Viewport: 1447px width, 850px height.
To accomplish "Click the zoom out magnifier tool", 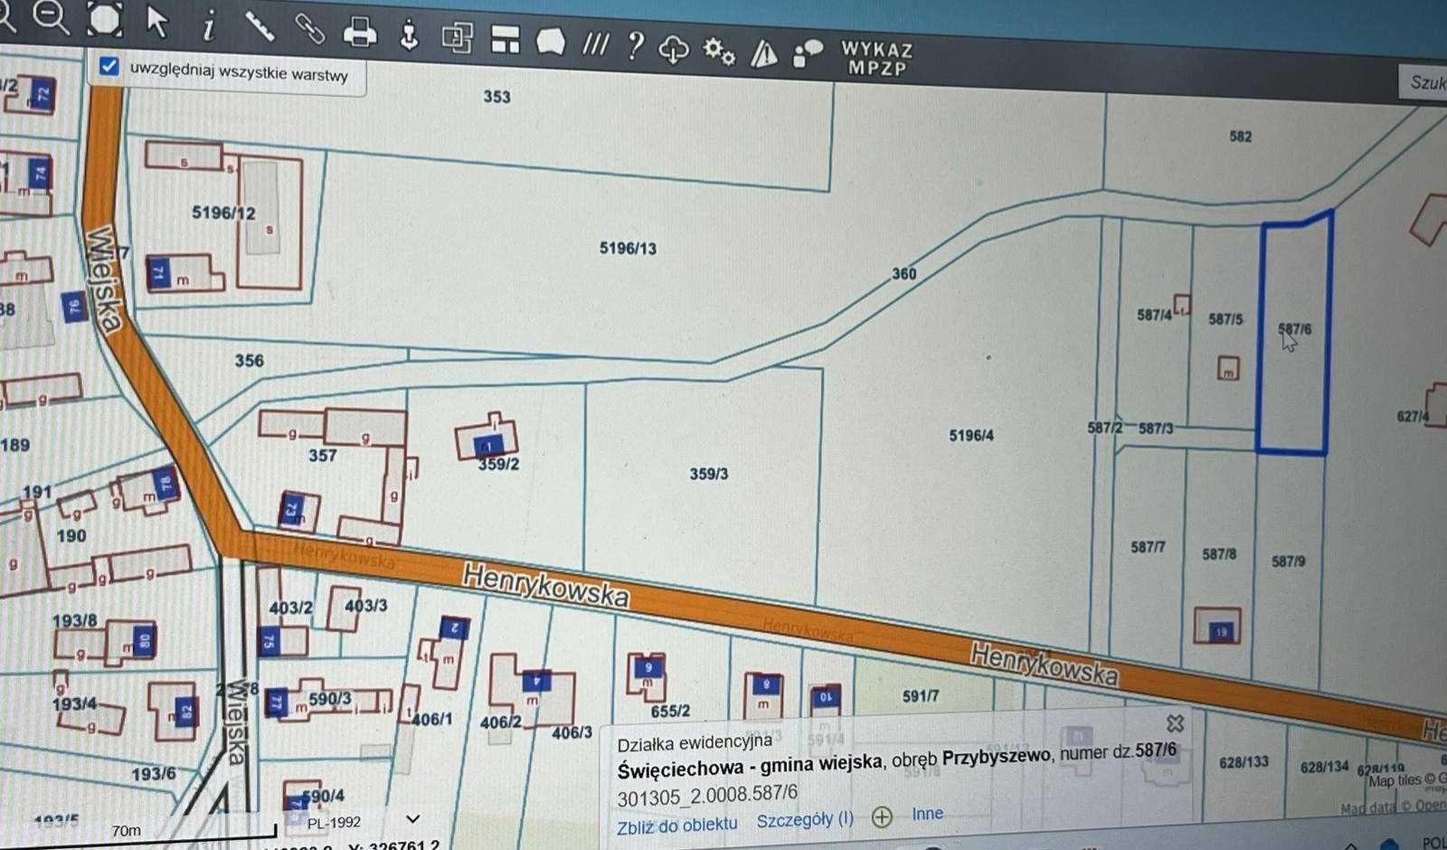I will tap(51, 16).
